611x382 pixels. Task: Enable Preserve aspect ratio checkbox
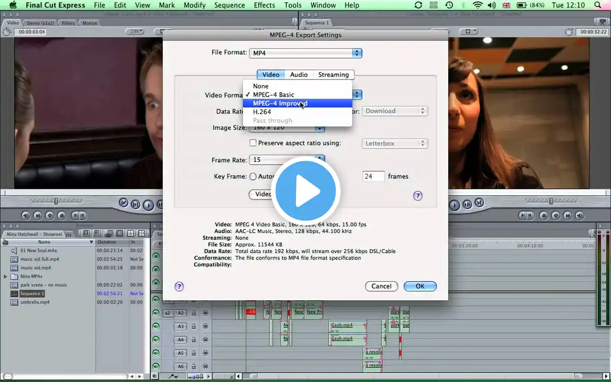253,143
